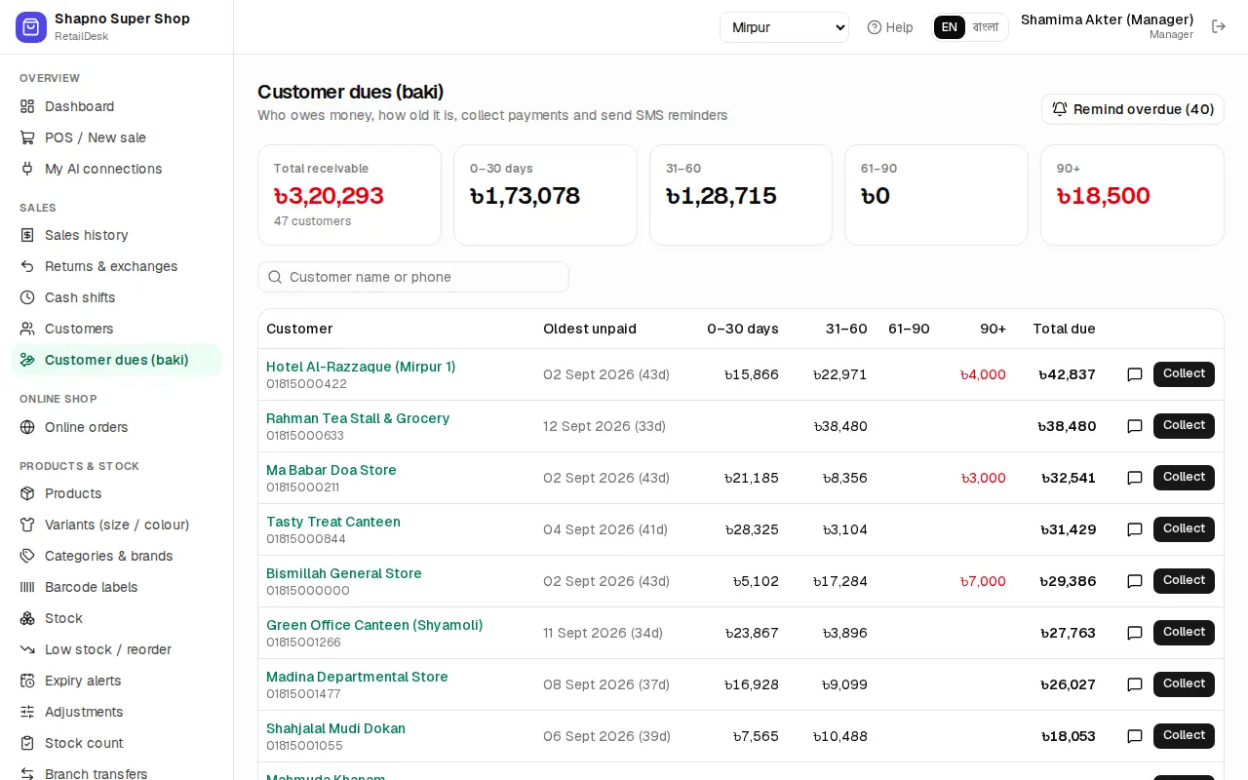
Task: Click the Products box icon
Action: [27, 493]
